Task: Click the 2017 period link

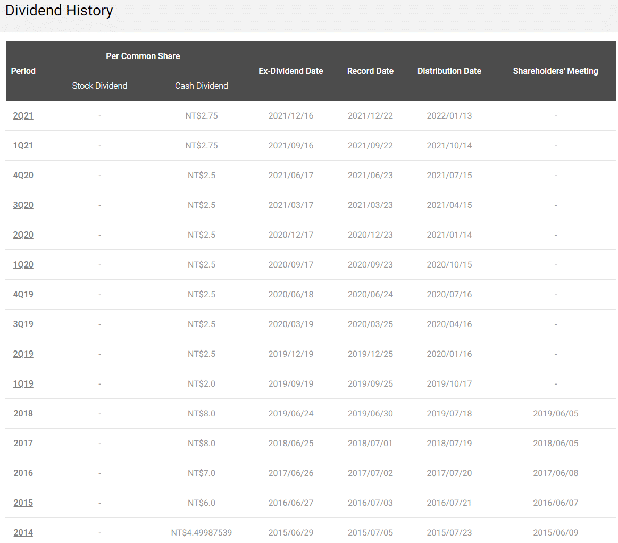Action: coord(23,443)
